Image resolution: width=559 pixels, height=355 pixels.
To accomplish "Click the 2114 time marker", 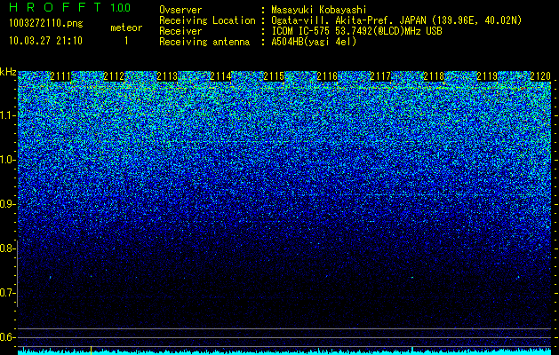I will 220,76.
